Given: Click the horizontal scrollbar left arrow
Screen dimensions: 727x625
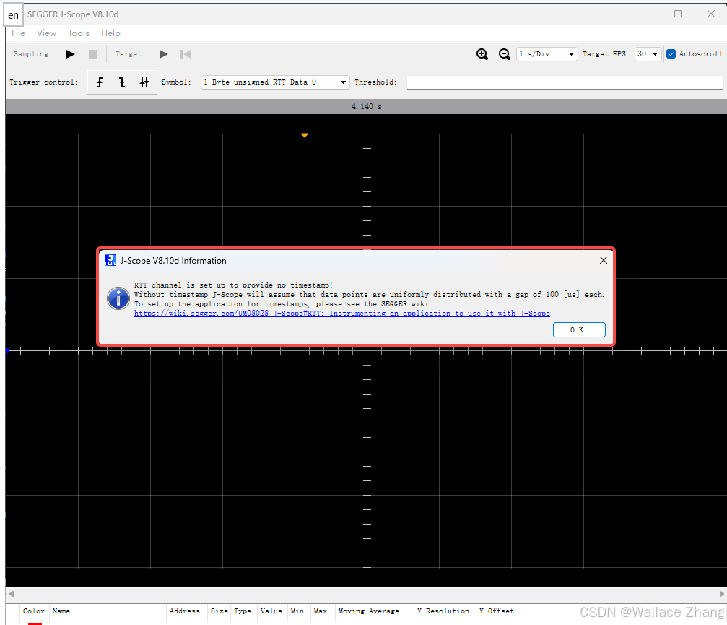Looking at the screenshot, I should tap(11, 594).
